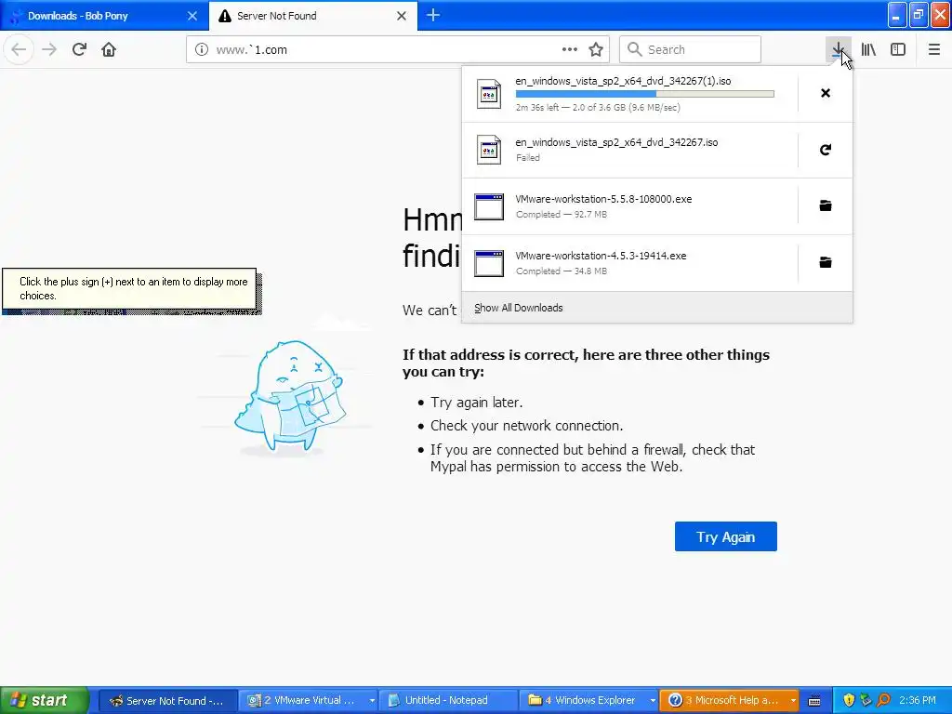952x714 pixels.
Task: Click icon of VMware-workstation-4.5.3 exe
Action: point(489,263)
